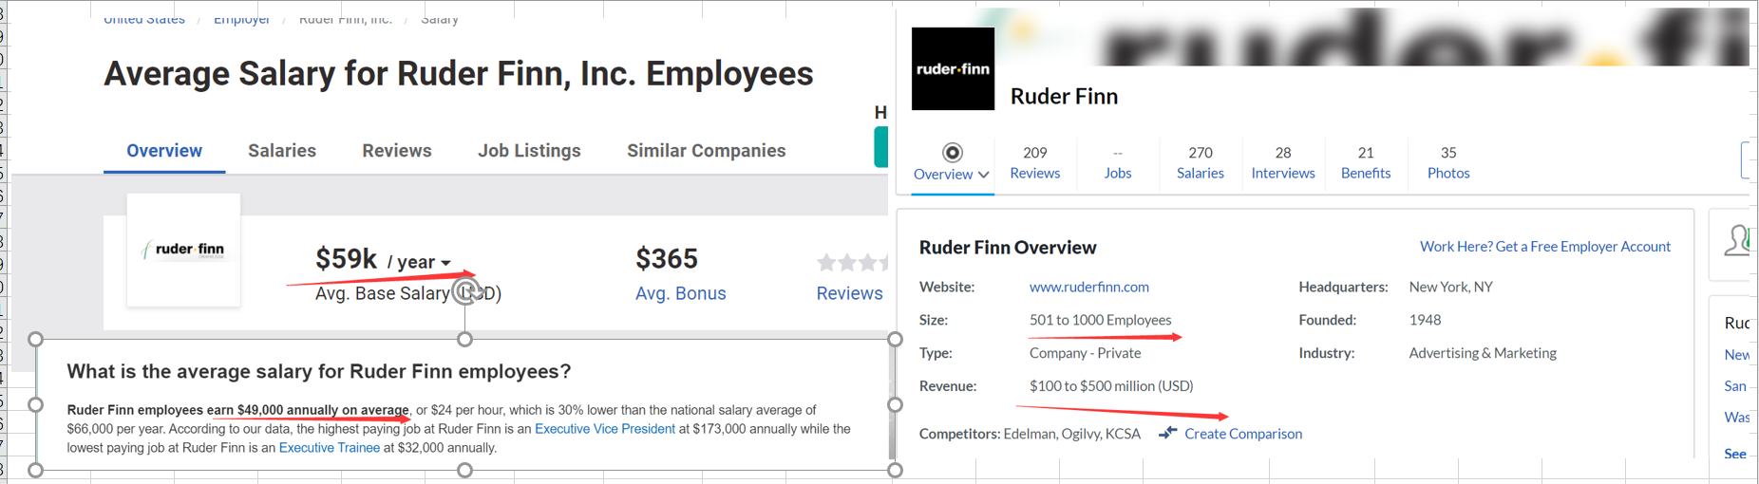1759x484 pixels.
Task: Open the Job Listings tab
Action: [529, 151]
